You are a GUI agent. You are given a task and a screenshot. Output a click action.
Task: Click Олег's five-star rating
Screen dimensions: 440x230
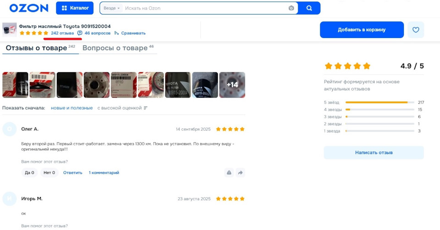pyautogui.click(x=230, y=129)
